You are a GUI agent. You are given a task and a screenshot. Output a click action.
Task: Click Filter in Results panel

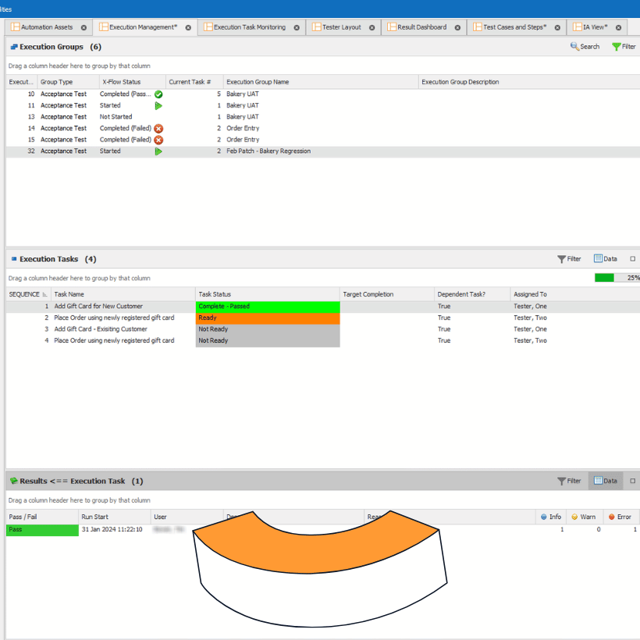click(569, 481)
